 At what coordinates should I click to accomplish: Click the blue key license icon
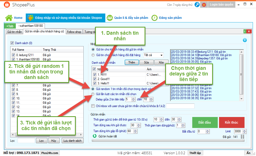pyautogui.click(x=197, y=5)
